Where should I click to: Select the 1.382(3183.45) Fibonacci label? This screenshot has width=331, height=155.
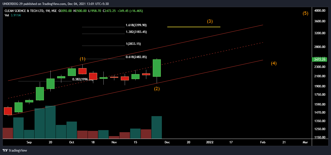coord(136,32)
